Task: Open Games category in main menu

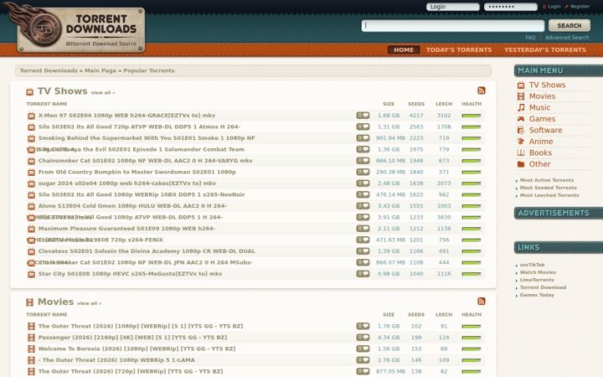Action: coord(542,119)
